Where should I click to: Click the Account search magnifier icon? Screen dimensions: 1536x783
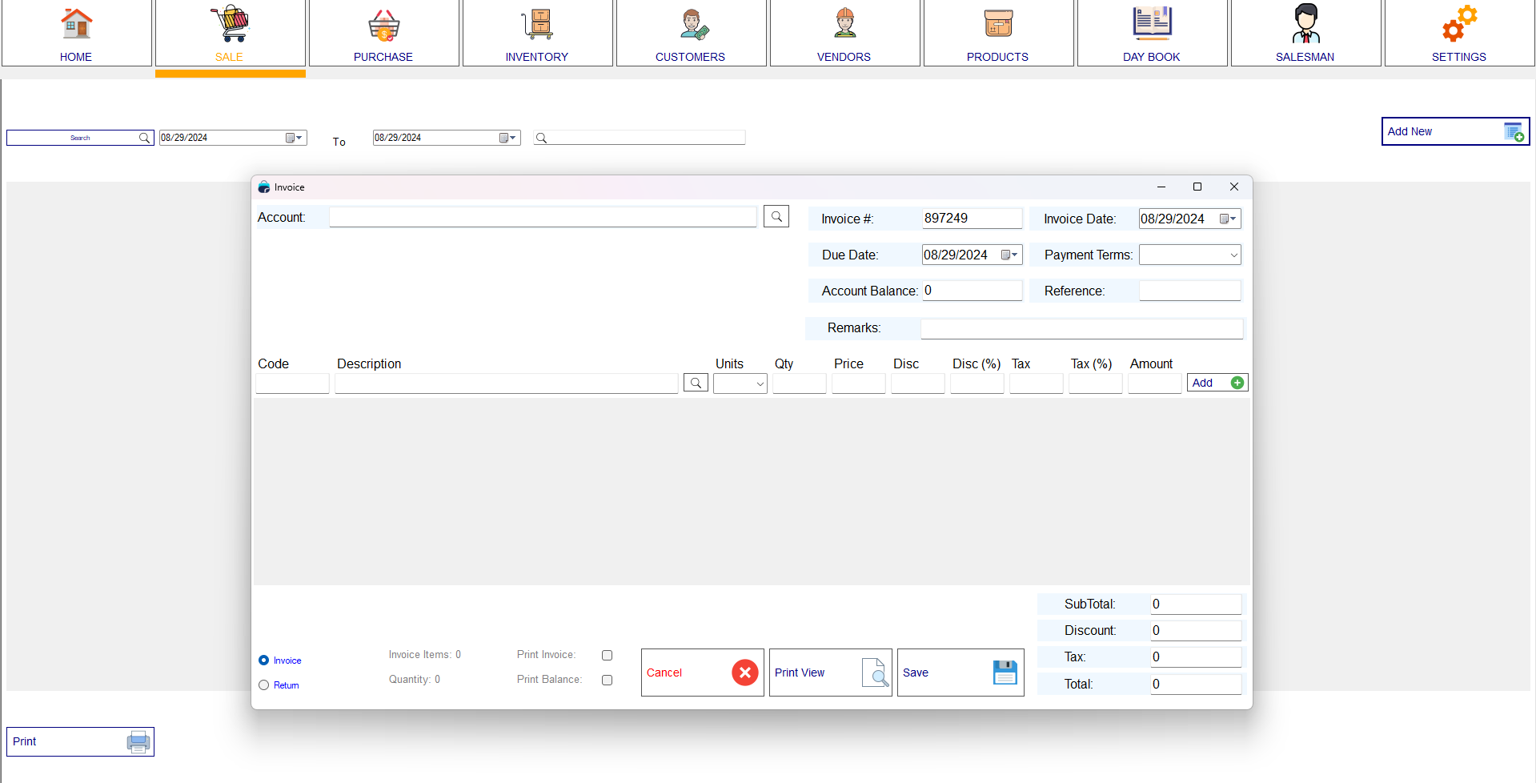pyautogui.click(x=775, y=215)
